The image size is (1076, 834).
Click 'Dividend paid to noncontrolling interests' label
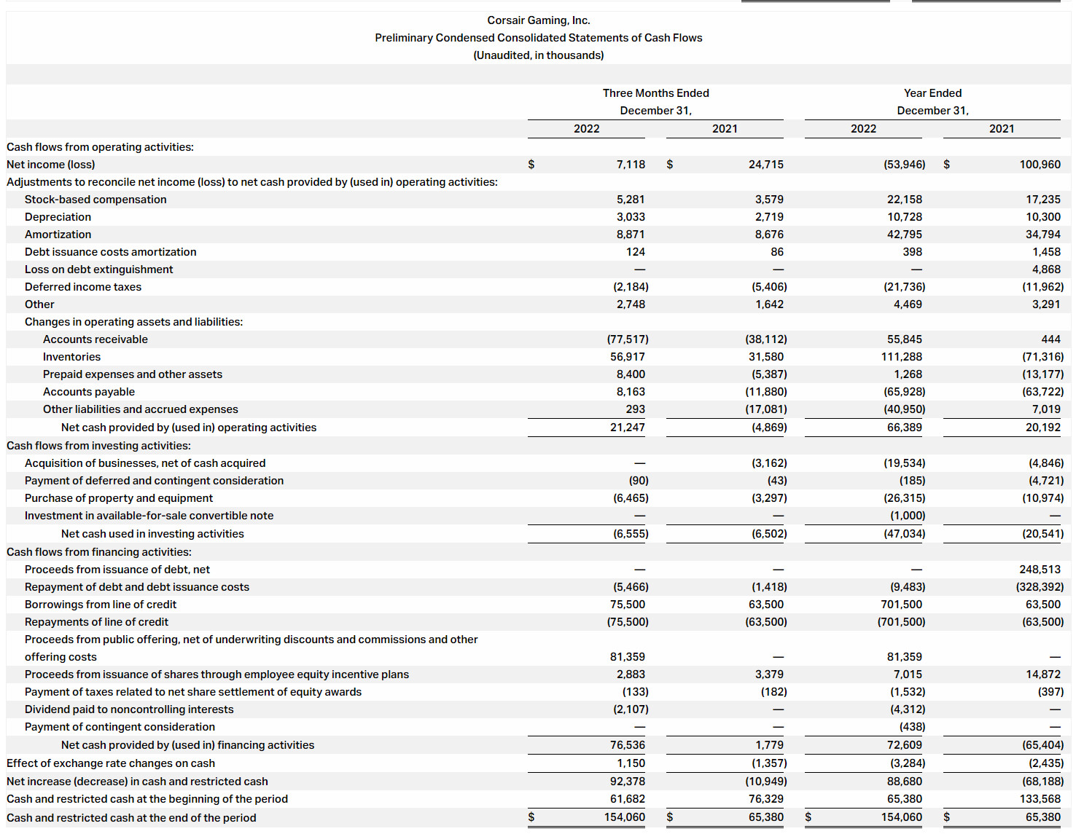129,709
